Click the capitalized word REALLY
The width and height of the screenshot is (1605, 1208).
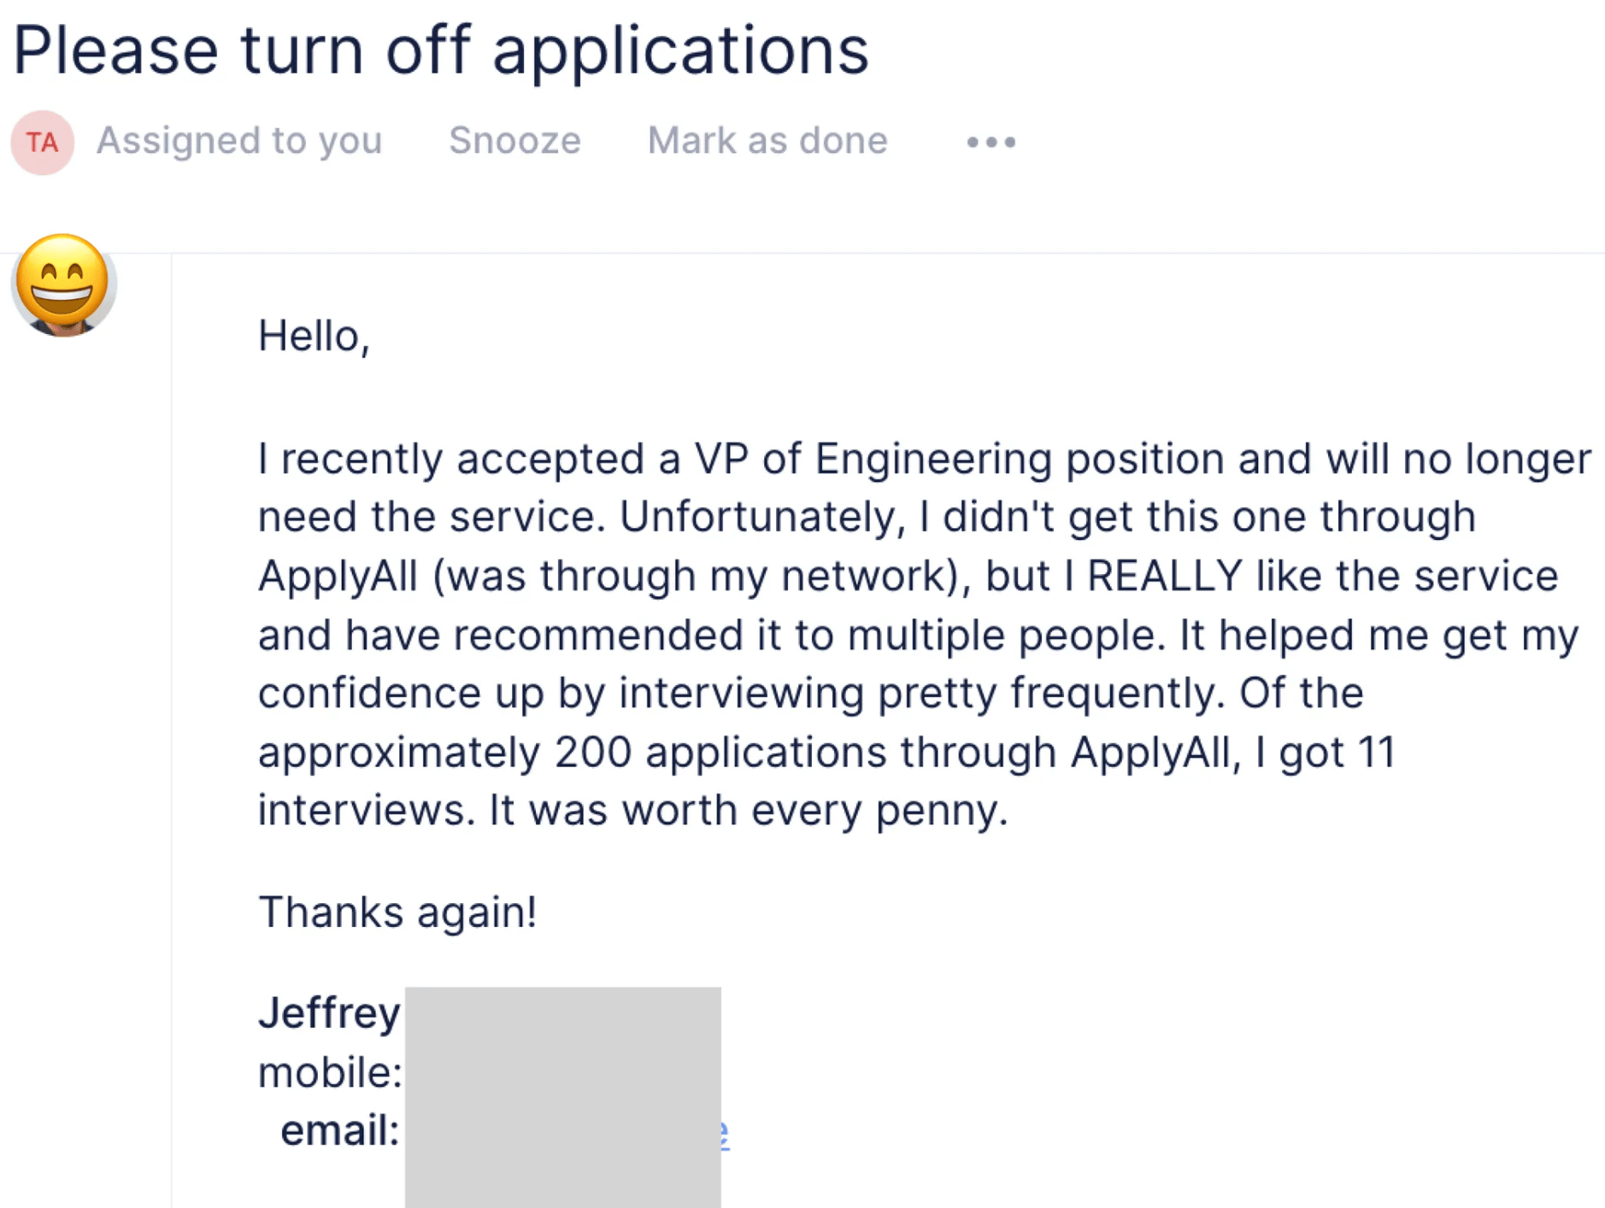[x=1164, y=576]
